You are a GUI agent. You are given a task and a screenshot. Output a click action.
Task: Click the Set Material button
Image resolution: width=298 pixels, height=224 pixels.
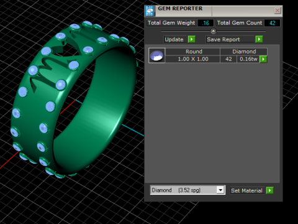pyautogui.click(x=246, y=190)
